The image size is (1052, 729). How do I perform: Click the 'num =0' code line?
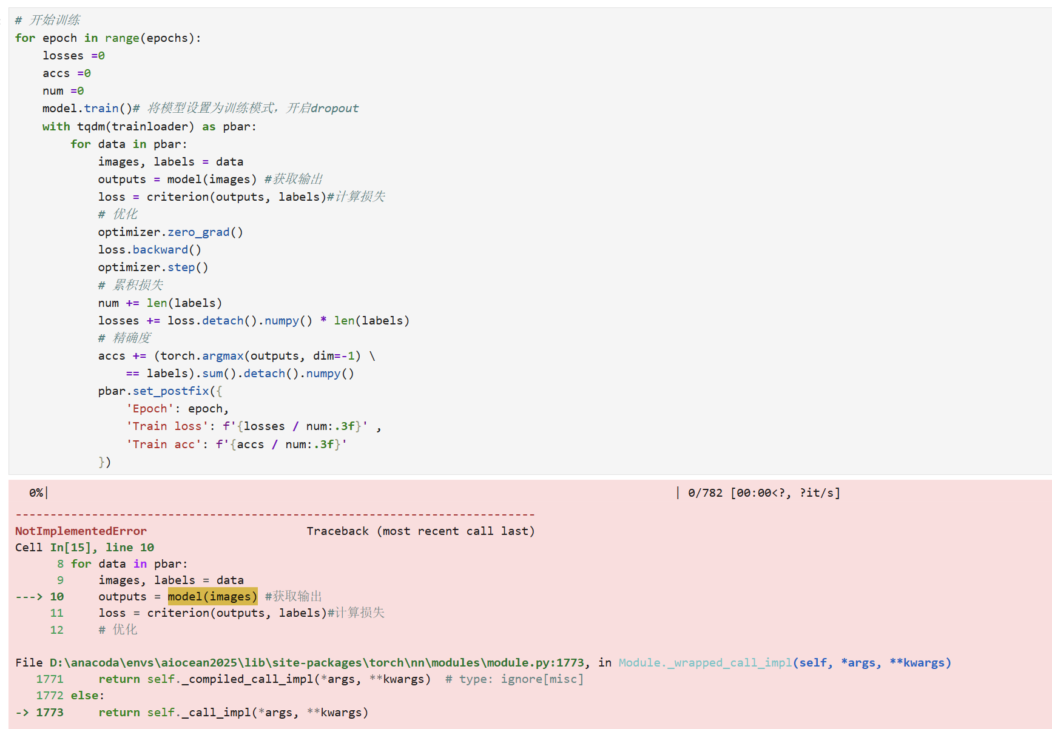63,91
